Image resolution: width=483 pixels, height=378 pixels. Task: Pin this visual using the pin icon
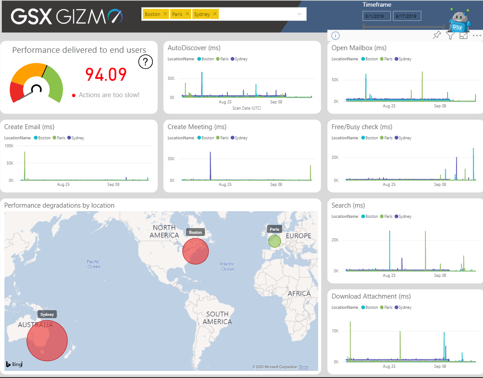[x=436, y=35]
